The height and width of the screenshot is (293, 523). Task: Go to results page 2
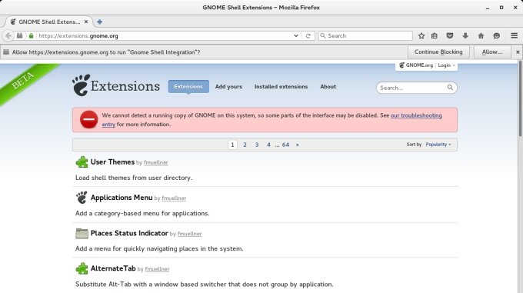pyautogui.click(x=245, y=145)
